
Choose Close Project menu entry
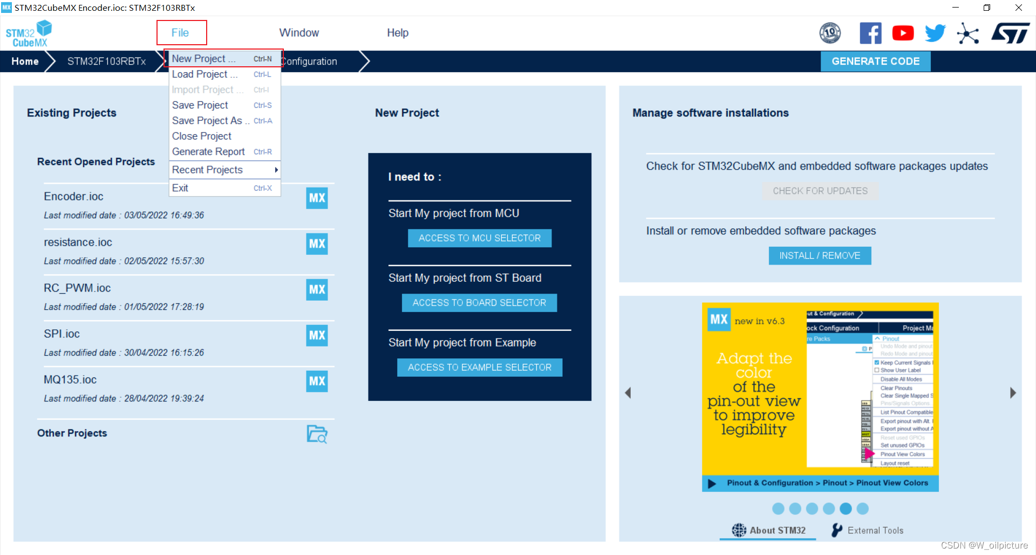coord(225,136)
